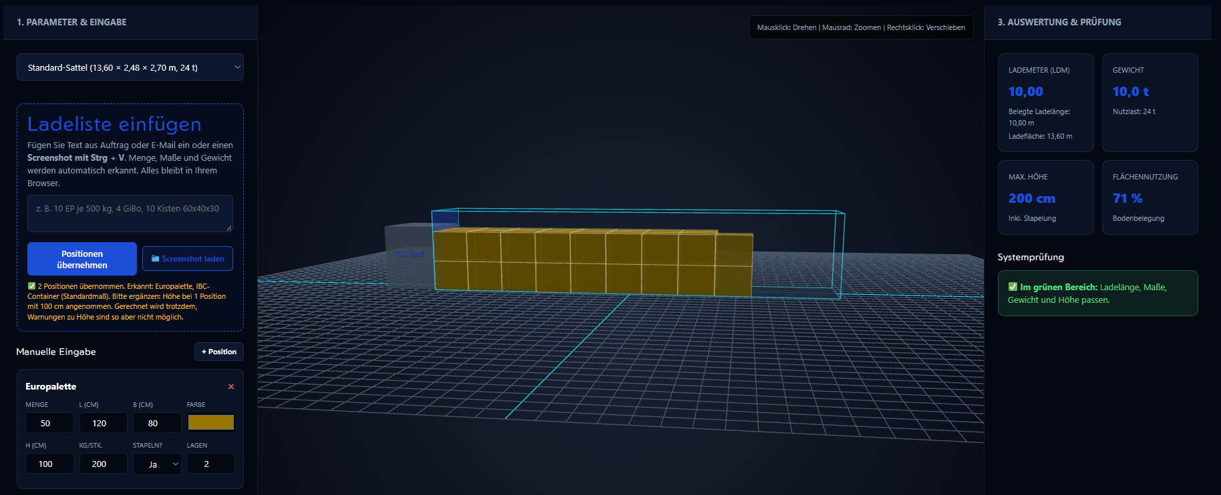Remove the Europalette position with red X

[231, 387]
